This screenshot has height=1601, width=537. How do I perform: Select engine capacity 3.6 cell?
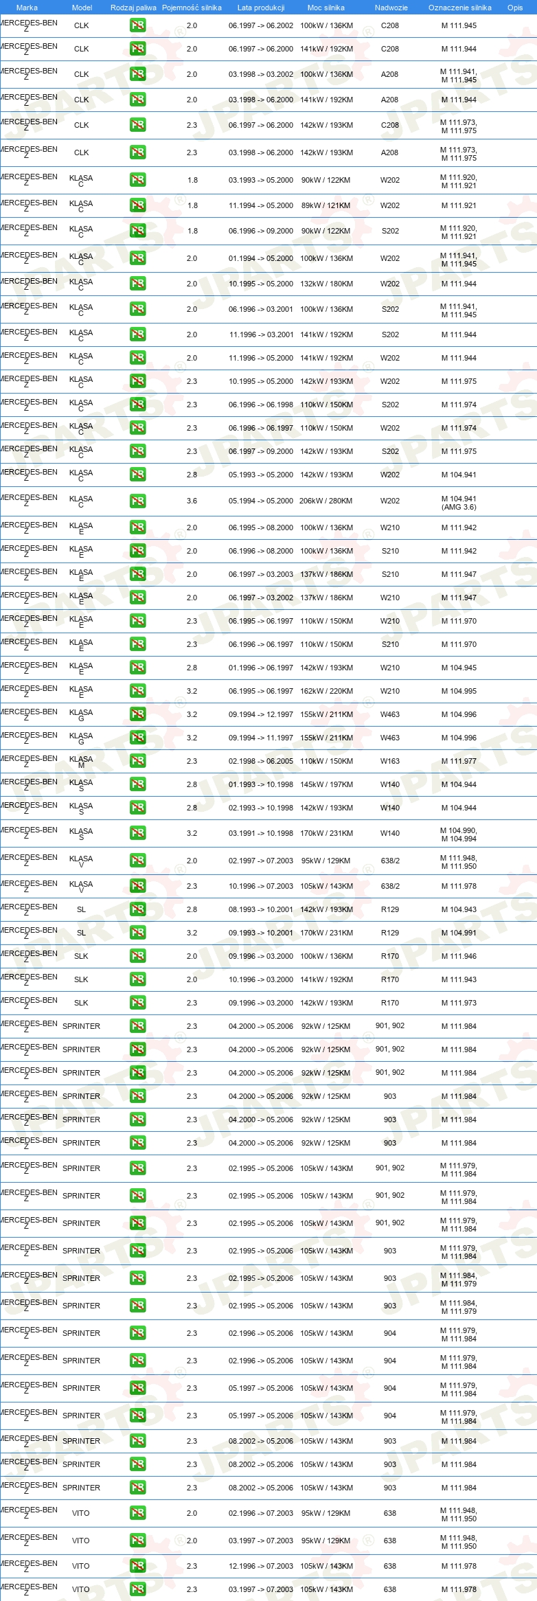tap(192, 501)
